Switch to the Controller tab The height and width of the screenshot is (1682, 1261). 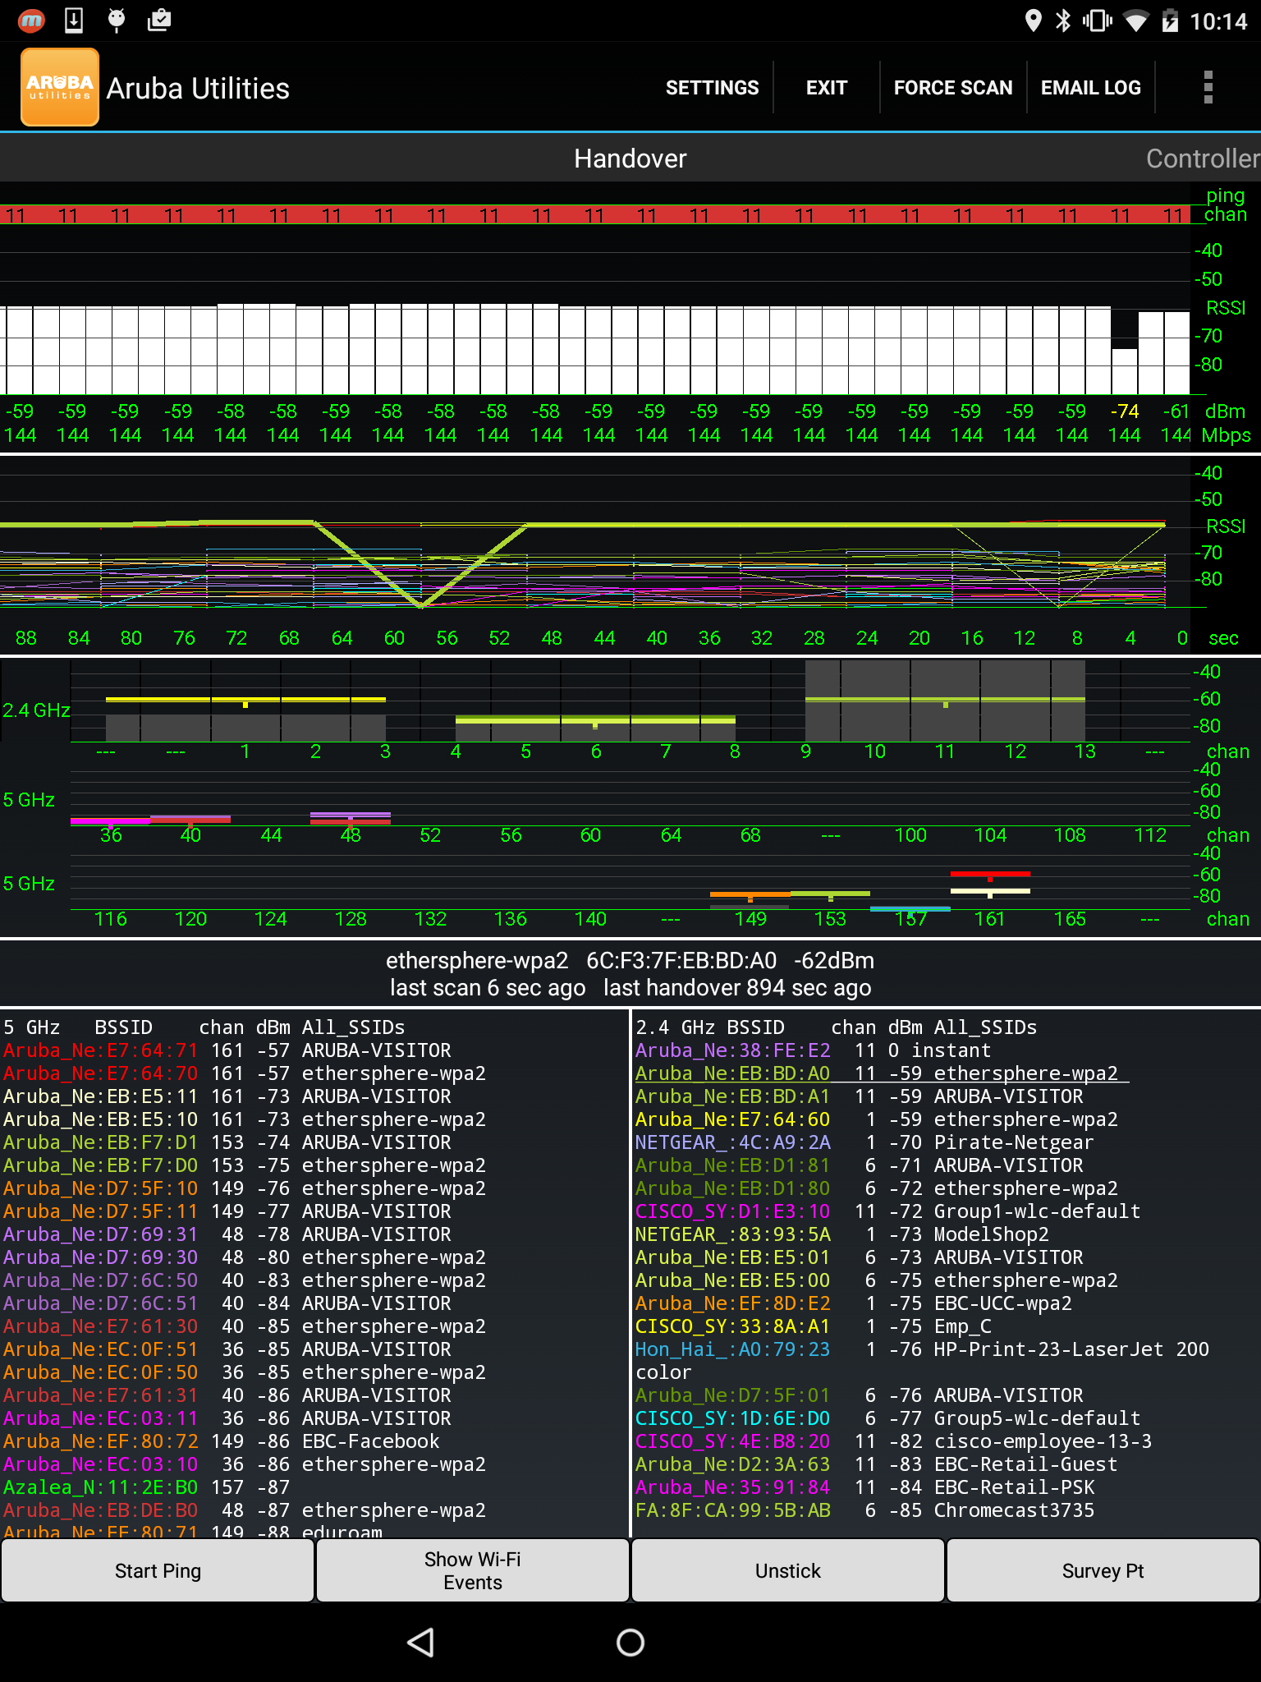tap(1203, 159)
